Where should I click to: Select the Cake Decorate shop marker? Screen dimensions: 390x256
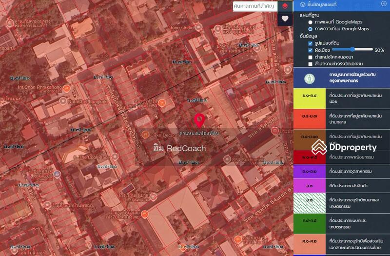point(145,135)
